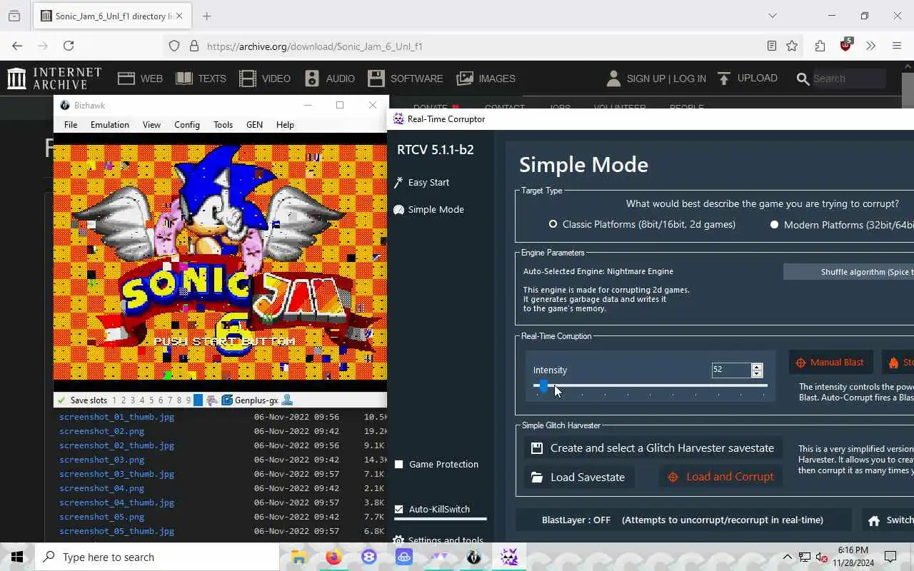This screenshot has height=571, width=914.
Task: Show hidden system tray icons
Action: 788,557
